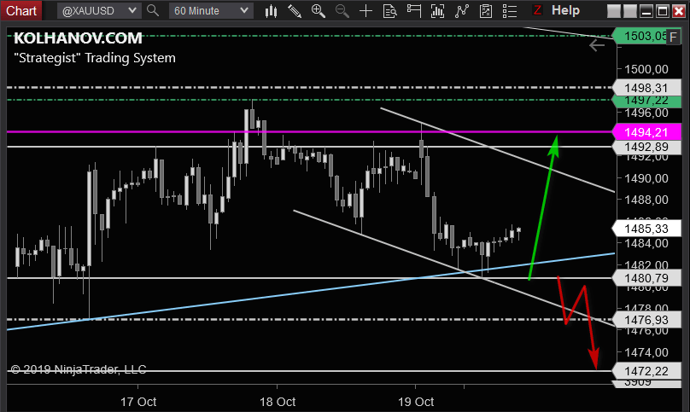The width and height of the screenshot is (690, 412).
Task: Click the left-pointing return arrow on chart
Action: click(597, 45)
